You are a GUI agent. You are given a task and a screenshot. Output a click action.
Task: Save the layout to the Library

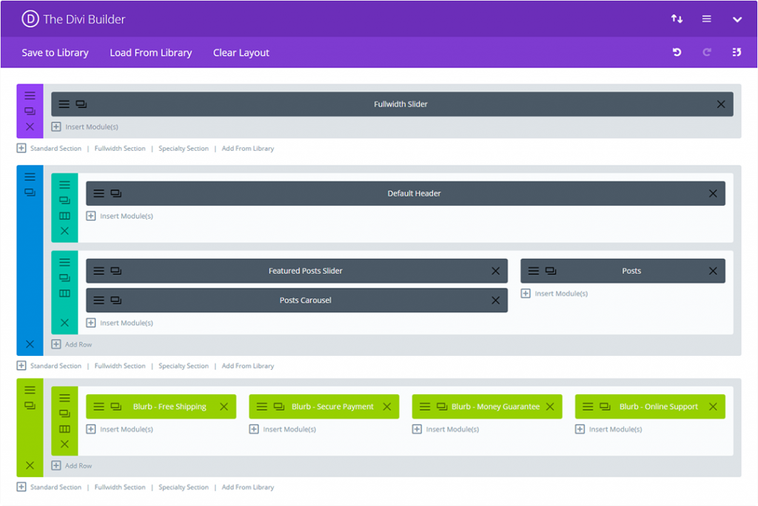(55, 53)
